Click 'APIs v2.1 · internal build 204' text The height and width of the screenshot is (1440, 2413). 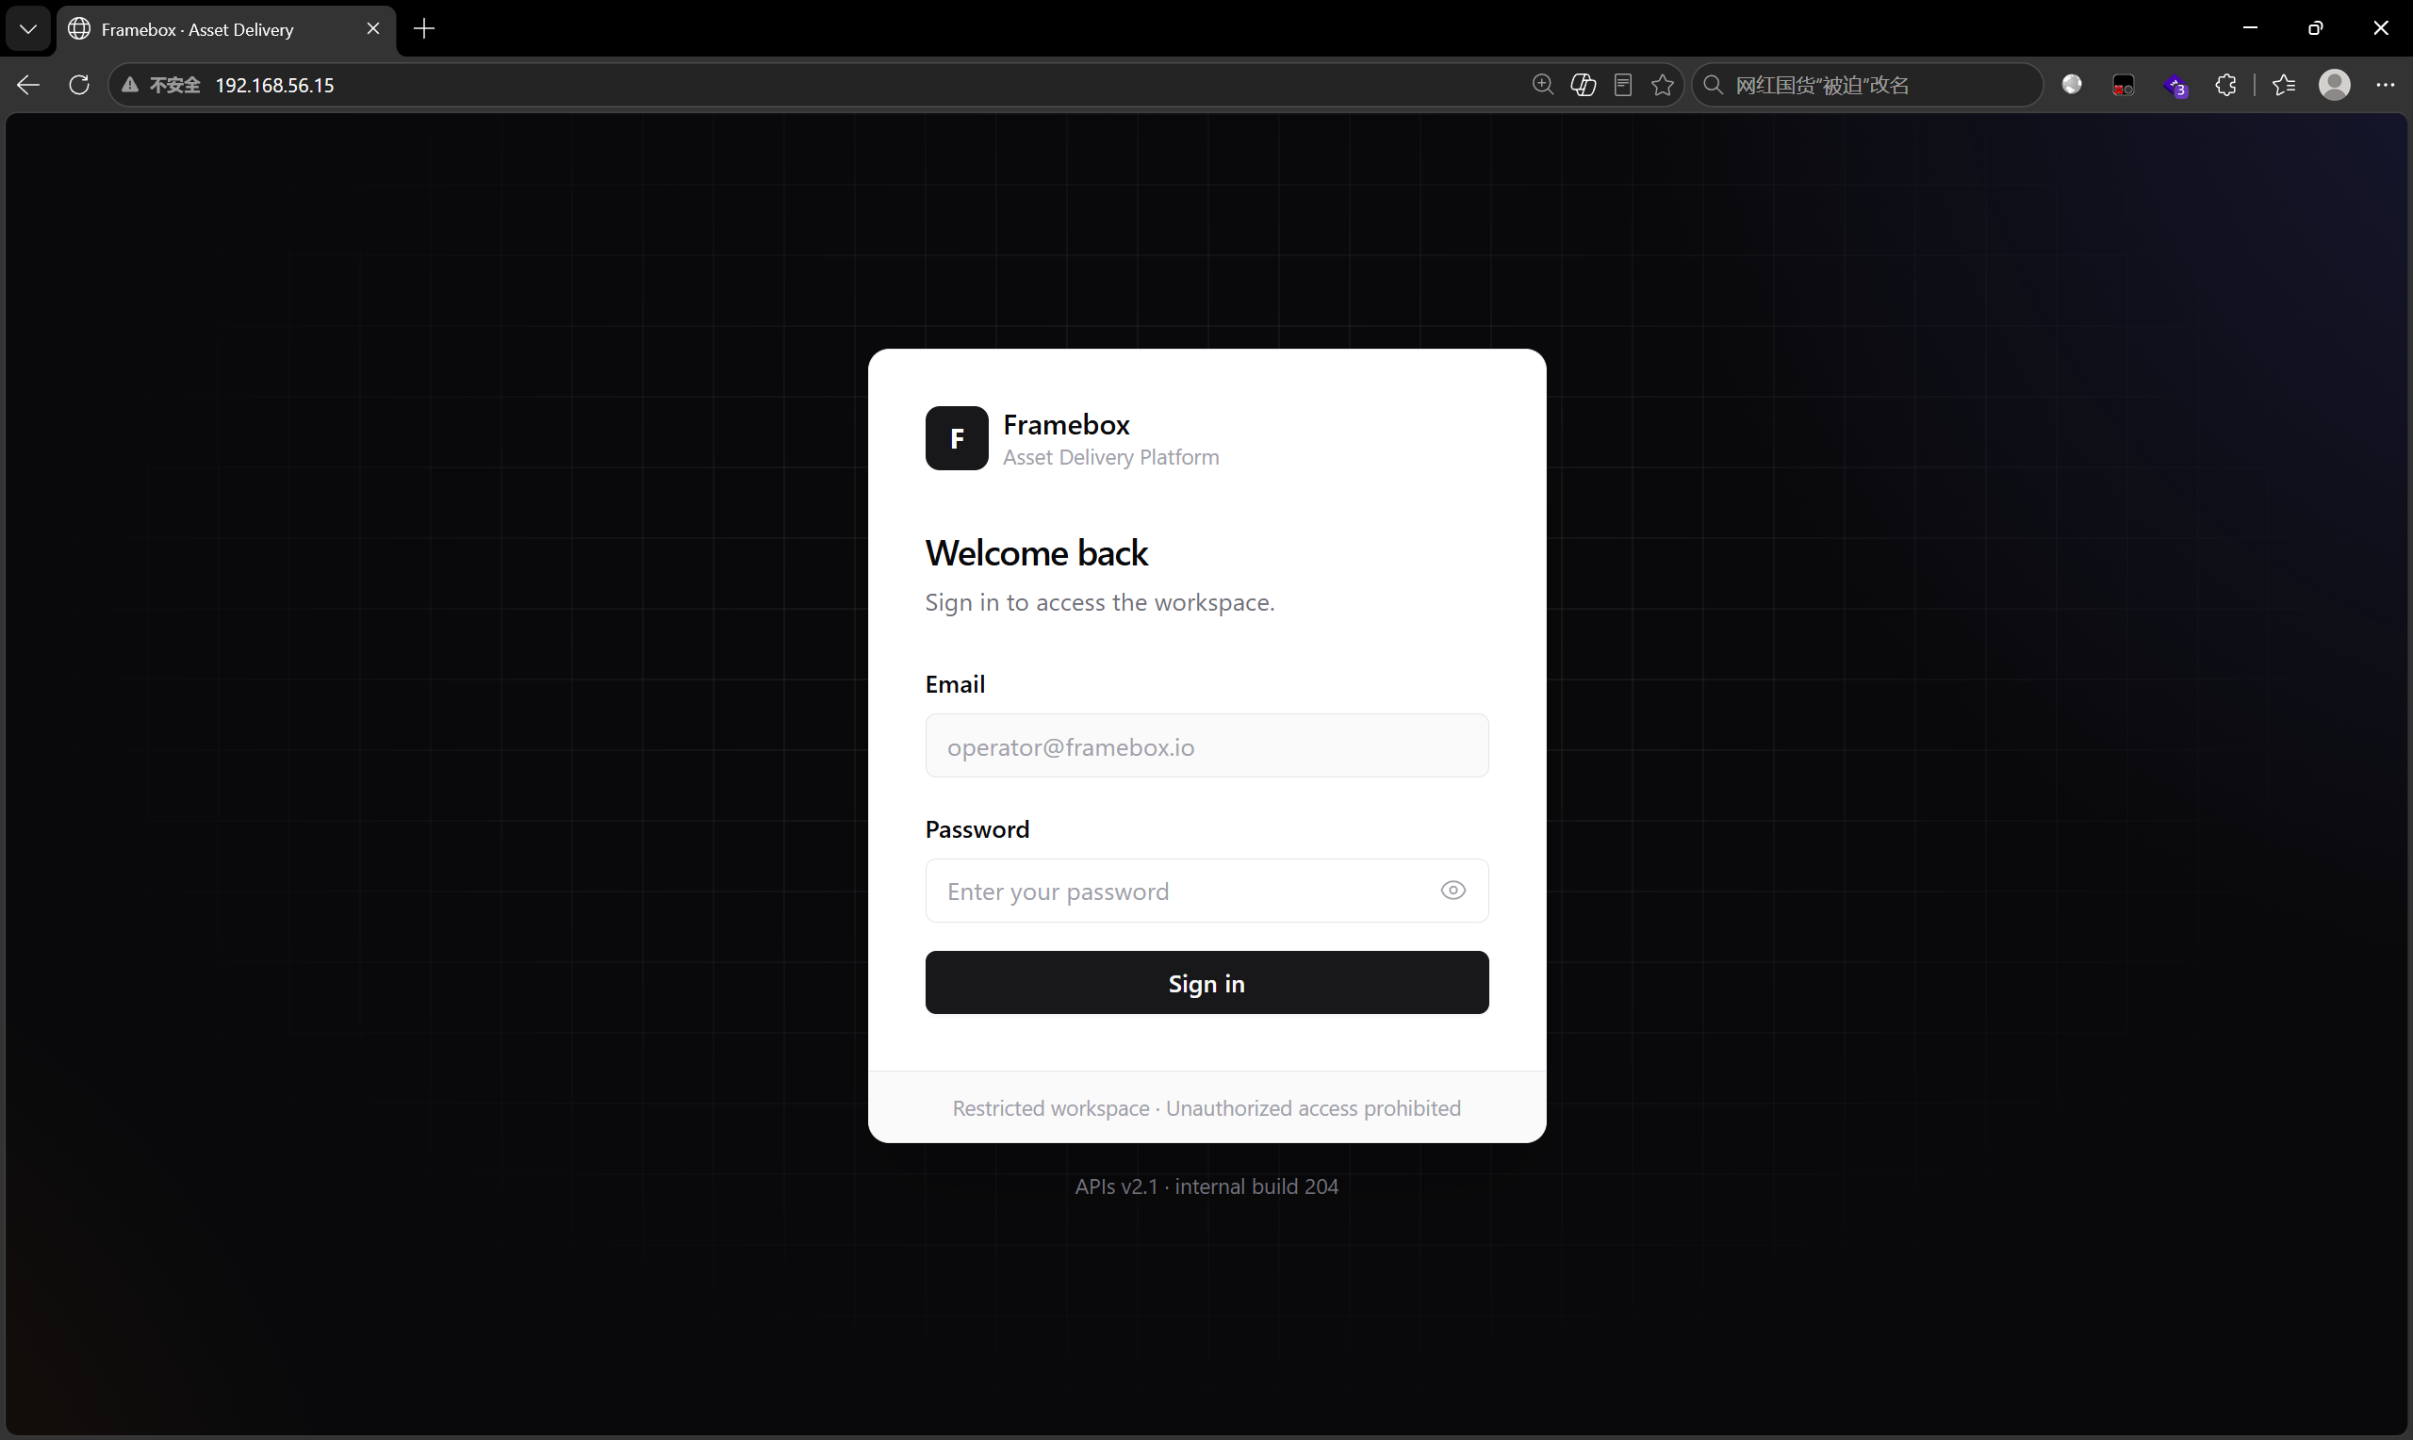pyautogui.click(x=1206, y=1186)
